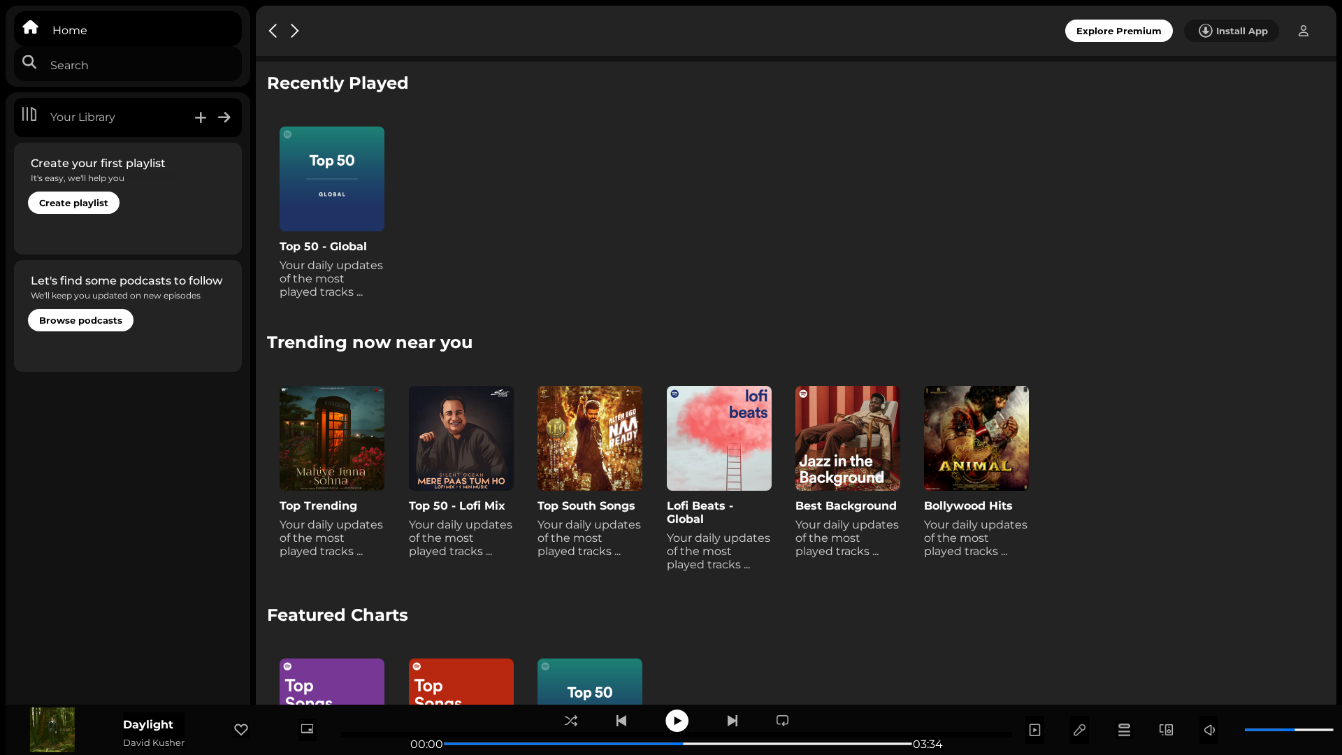
Task: Click Create your first playlist text
Action: coord(98,163)
